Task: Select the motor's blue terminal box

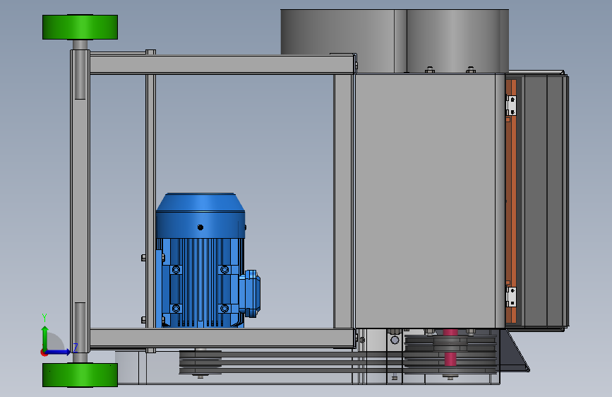Action: tap(250, 293)
